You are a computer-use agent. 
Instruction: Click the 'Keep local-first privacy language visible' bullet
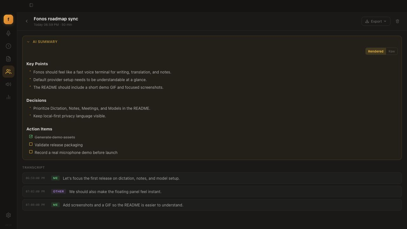point(70,116)
